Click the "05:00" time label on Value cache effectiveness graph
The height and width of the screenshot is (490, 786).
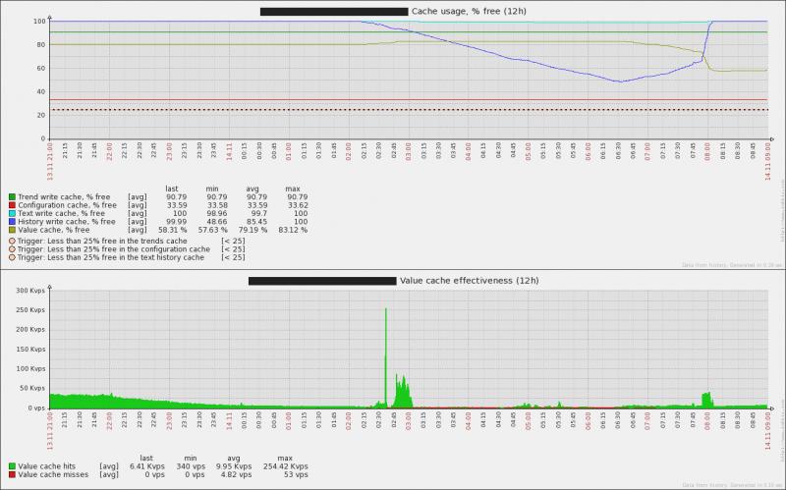[x=528, y=421]
